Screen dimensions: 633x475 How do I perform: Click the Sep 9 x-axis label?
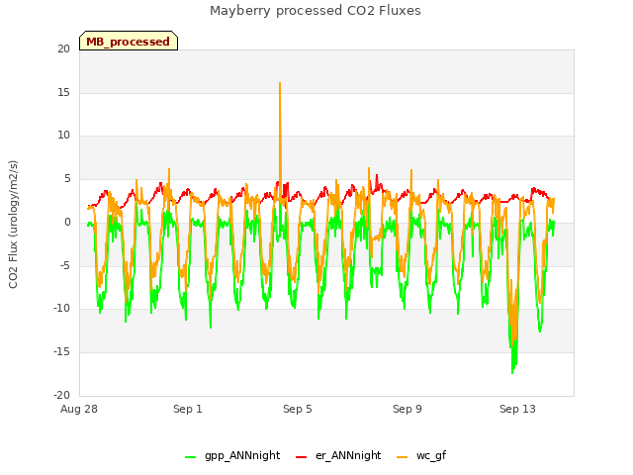(x=407, y=409)
